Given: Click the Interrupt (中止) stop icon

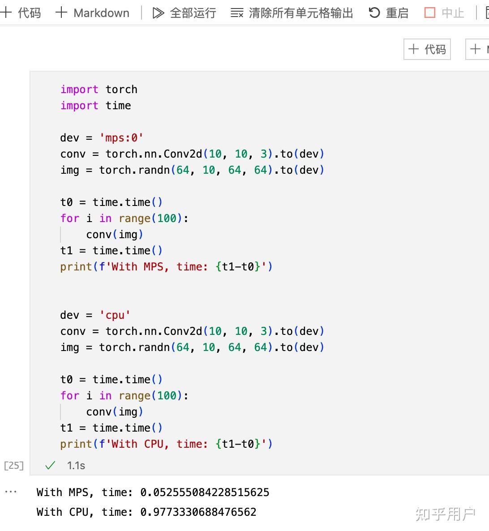Looking at the screenshot, I should tap(431, 13).
